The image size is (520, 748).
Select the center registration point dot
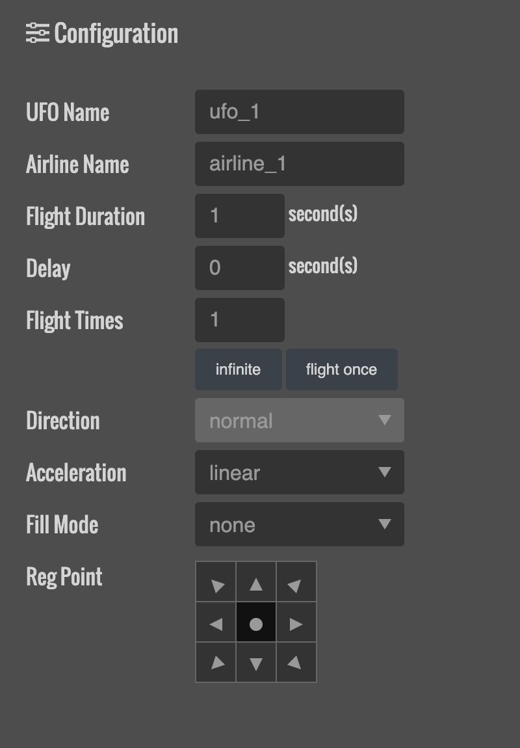point(256,622)
